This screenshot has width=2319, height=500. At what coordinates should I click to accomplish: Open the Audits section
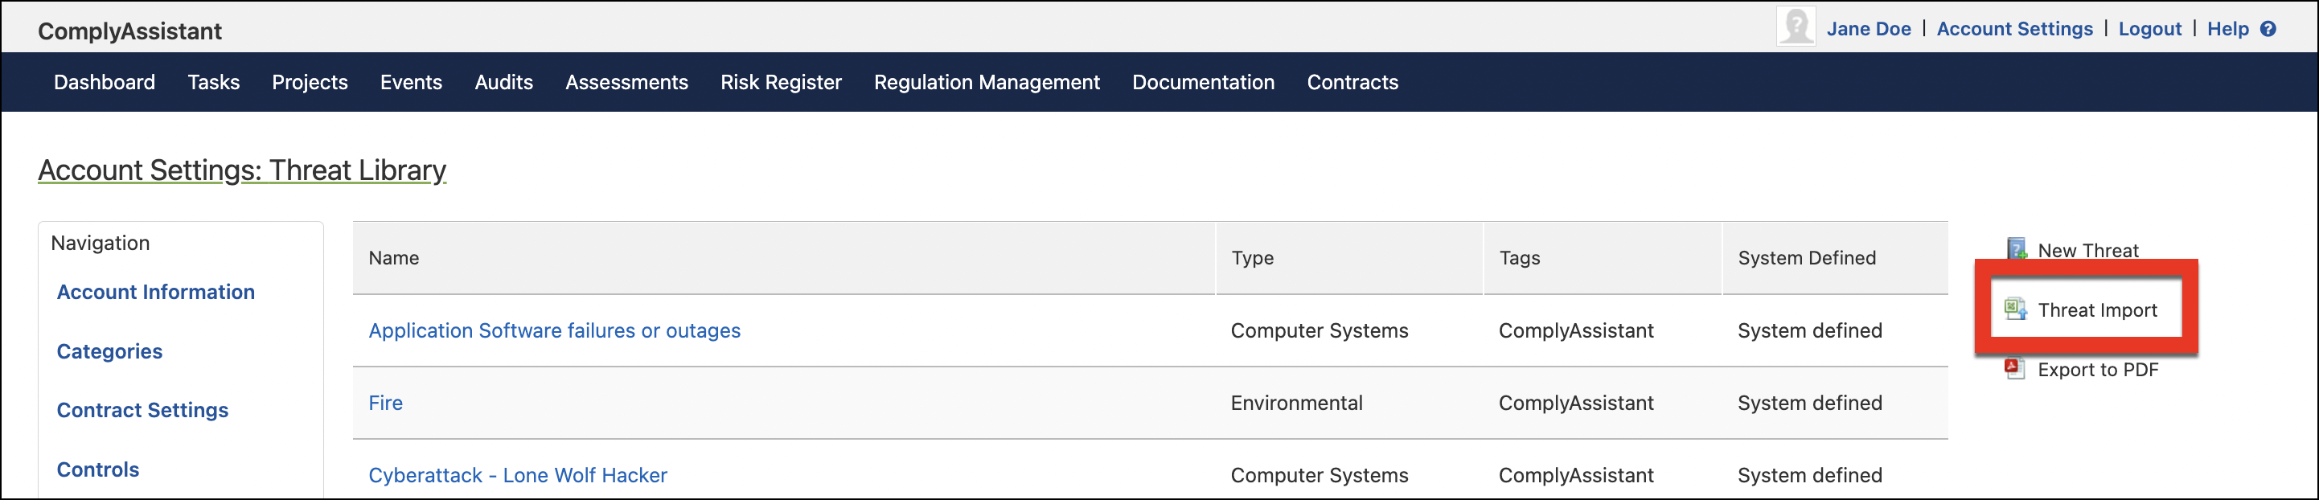point(504,82)
